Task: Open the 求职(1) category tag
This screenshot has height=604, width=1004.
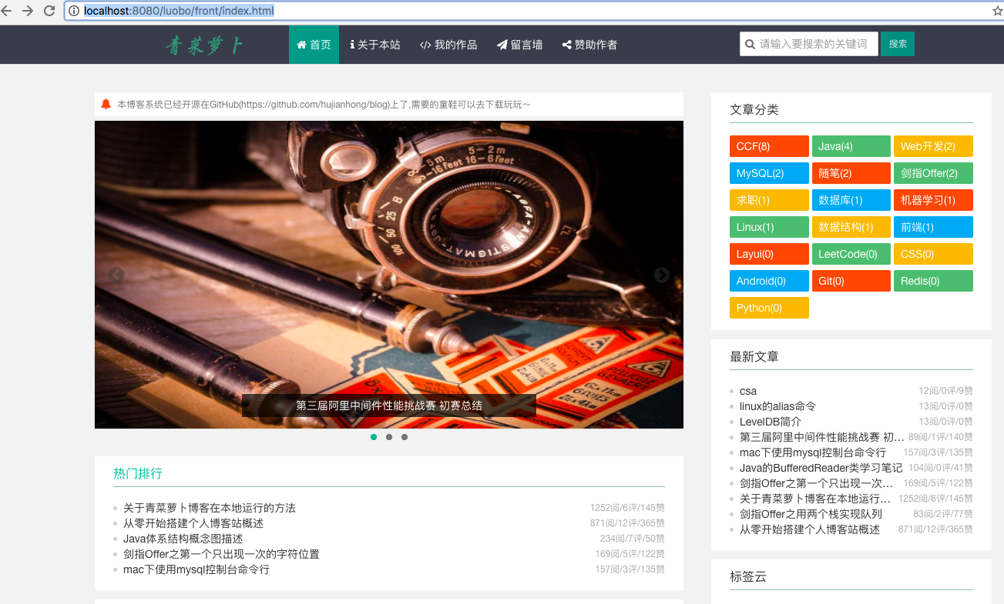Action: pyautogui.click(x=769, y=200)
